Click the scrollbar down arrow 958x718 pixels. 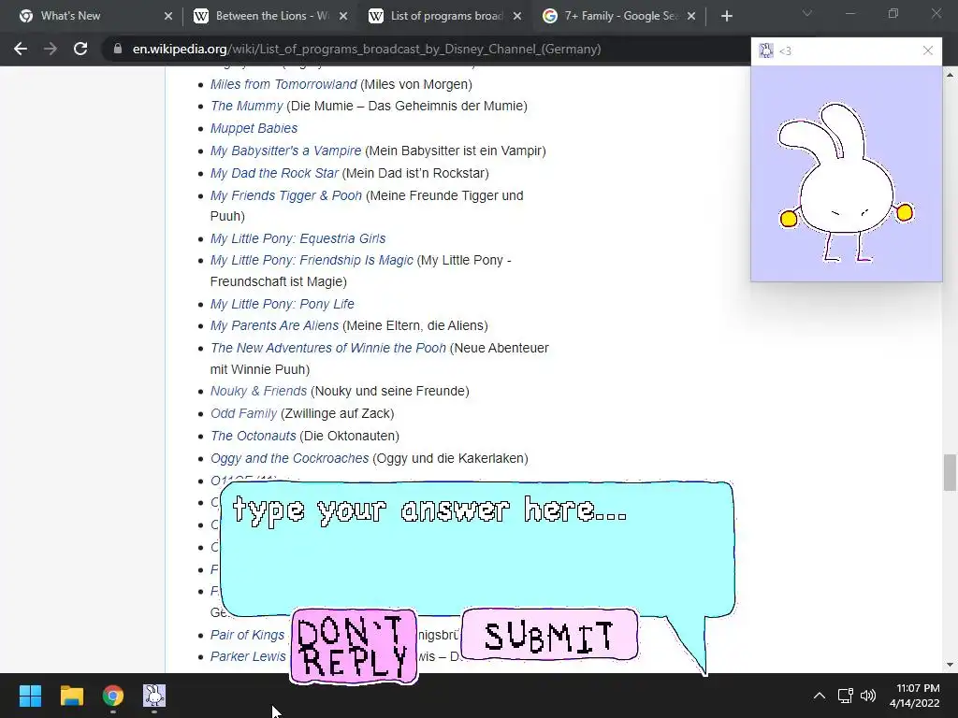950,665
